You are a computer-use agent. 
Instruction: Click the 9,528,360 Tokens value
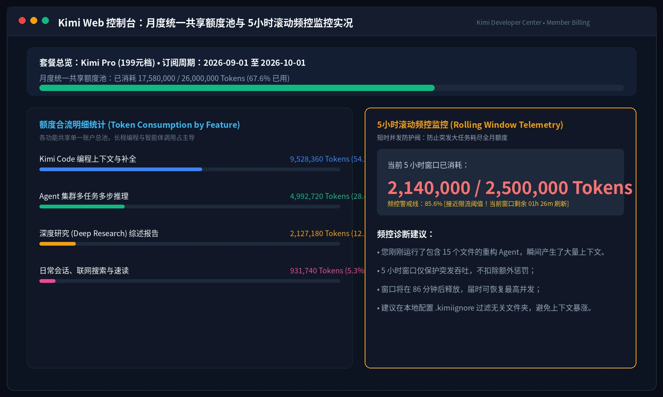[x=327, y=159]
